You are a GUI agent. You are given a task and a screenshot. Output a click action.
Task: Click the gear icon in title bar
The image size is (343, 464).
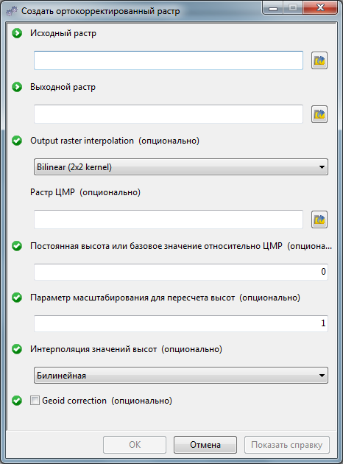[x=12, y=11]
